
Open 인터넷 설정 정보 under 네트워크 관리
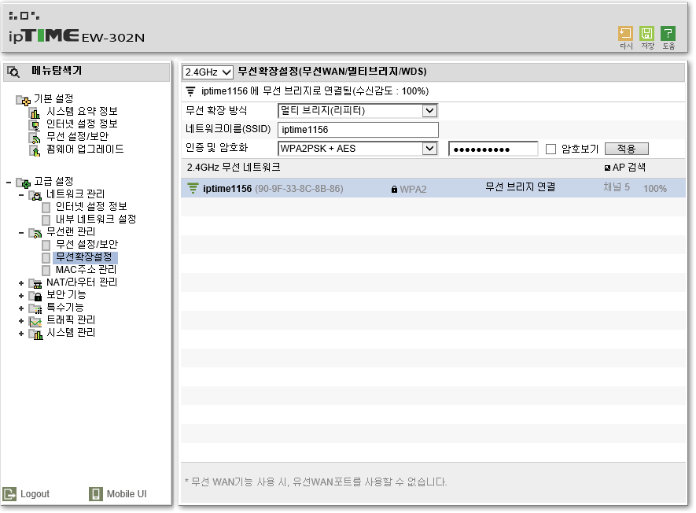(91, 206)
